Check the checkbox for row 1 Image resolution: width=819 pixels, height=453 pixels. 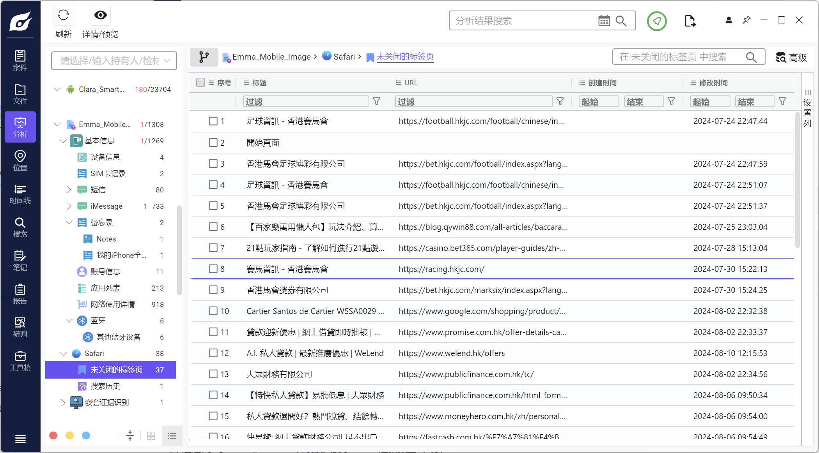pyautogui.click(x=213, y=121)
